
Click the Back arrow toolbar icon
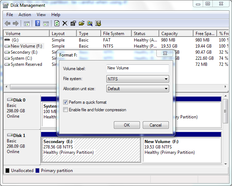coord(7,24)
